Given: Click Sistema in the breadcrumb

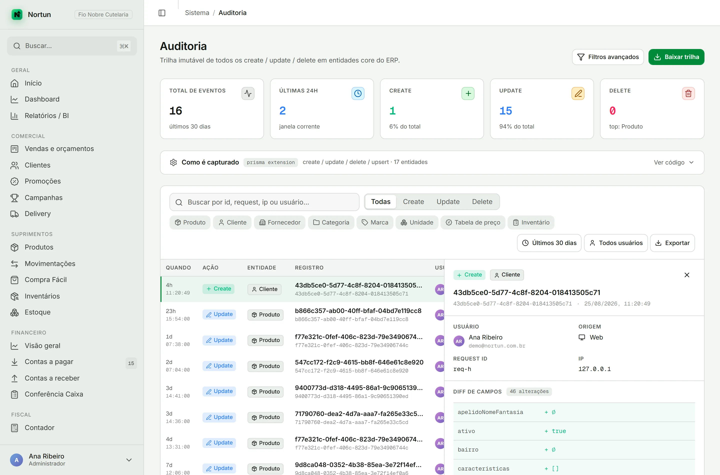Looking at the screenshot, I should click(x=197, y=13).
